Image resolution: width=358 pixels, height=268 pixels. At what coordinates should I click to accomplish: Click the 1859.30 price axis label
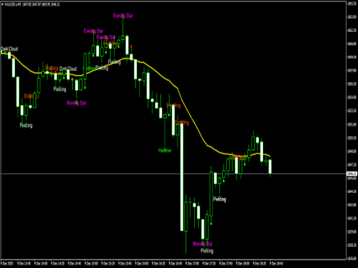(x=352, y=57)
